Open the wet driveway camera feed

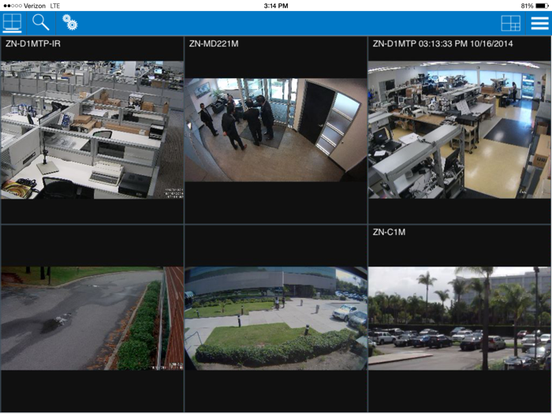pos(92,319)
